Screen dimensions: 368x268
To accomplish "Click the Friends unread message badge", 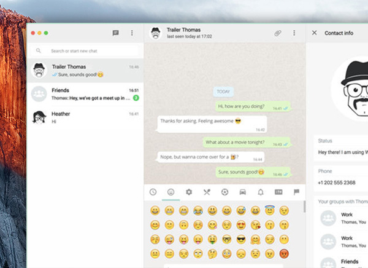I will coord(136,98).
